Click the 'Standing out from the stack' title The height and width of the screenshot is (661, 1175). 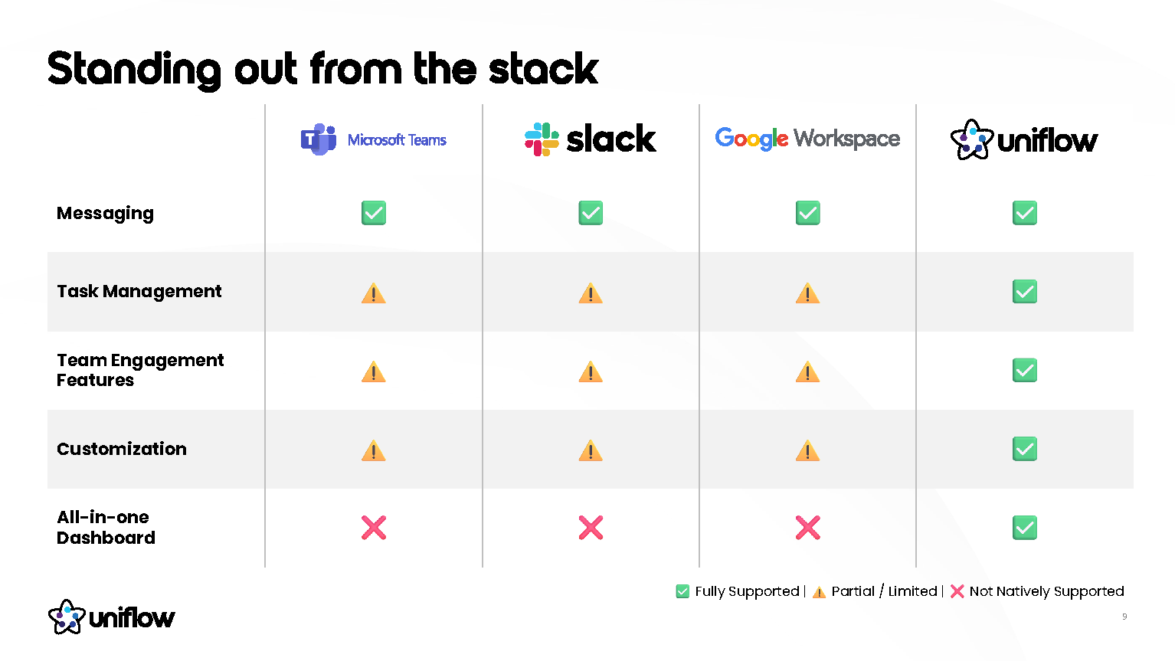322,69
